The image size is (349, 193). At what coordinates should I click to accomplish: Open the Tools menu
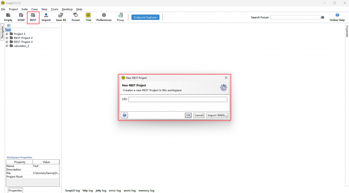(x=54, y=9)
